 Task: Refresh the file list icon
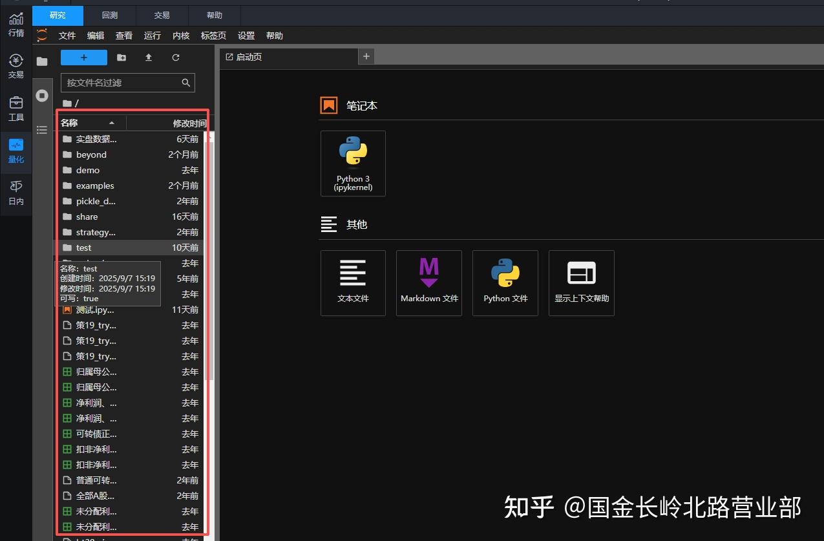point(176,58)
